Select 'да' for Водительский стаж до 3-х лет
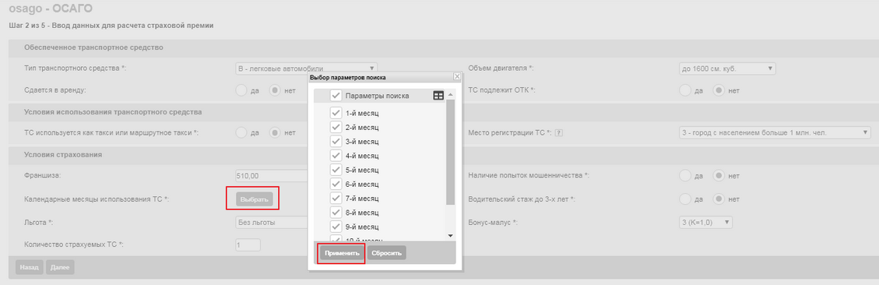The image size is (879, 285). click(x=684, y=199)
